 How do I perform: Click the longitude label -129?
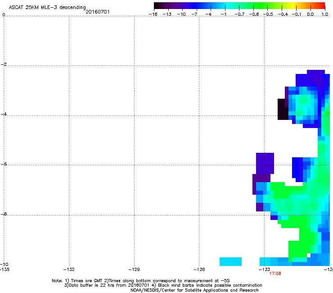[x=134, y=270]
